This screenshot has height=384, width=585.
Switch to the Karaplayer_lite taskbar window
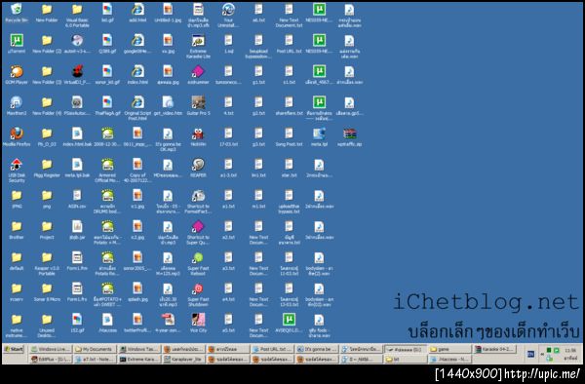click(183, 359)
